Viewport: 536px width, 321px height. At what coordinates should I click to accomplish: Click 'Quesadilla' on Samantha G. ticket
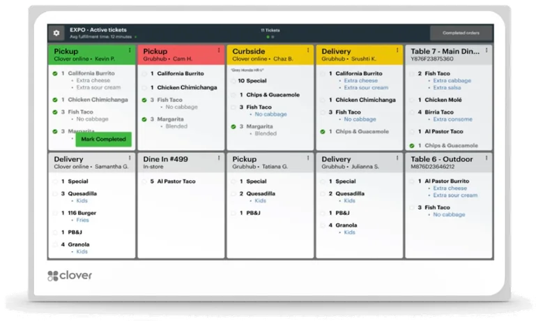click(82, 194)
